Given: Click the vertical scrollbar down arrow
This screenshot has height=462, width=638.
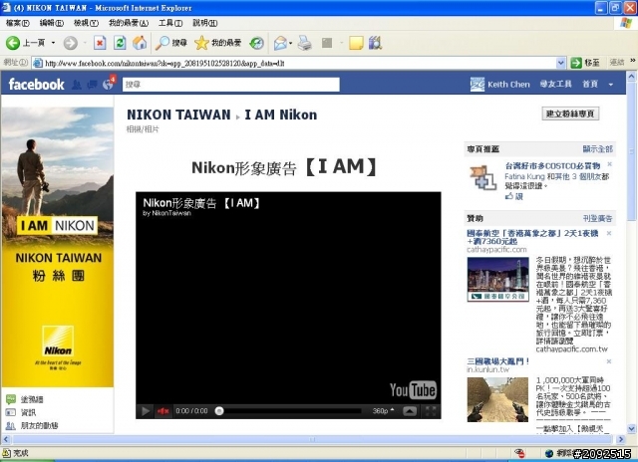Looking at the screenshot, I should click(x=631, y=428).
